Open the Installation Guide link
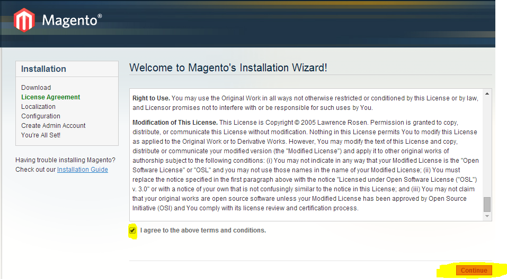This screenshot has height=279, width=507. point(83,169)
